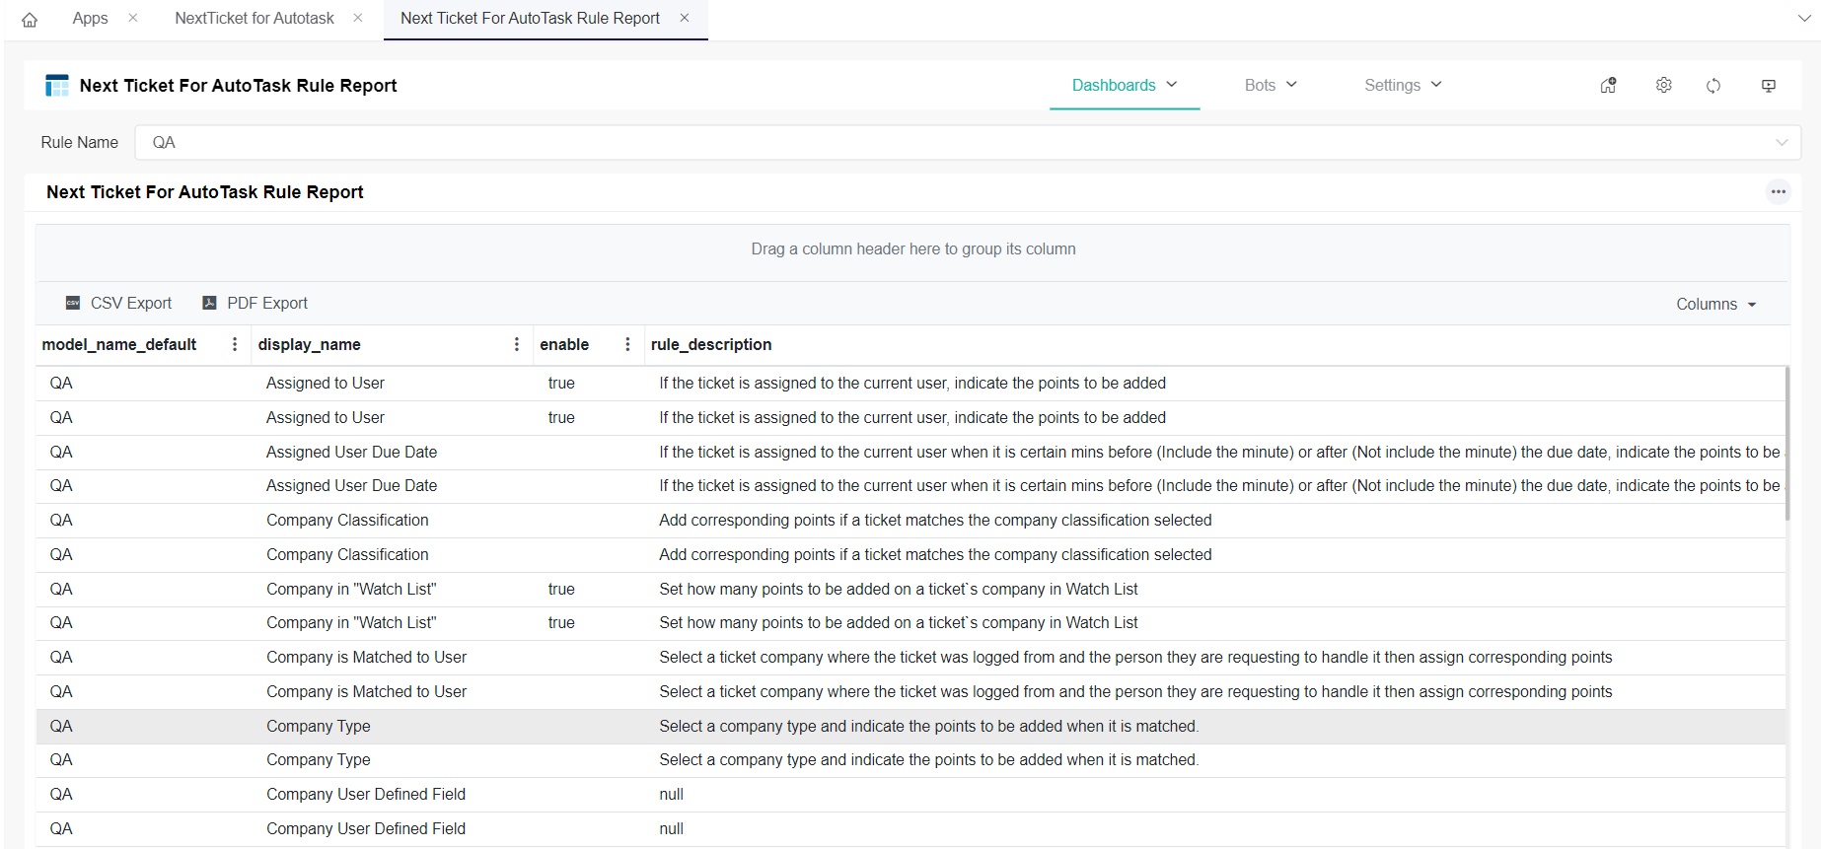Screen dimensions: 1821x849
Task: Select first Assigned to User row
Action: (x=910, y=384)
